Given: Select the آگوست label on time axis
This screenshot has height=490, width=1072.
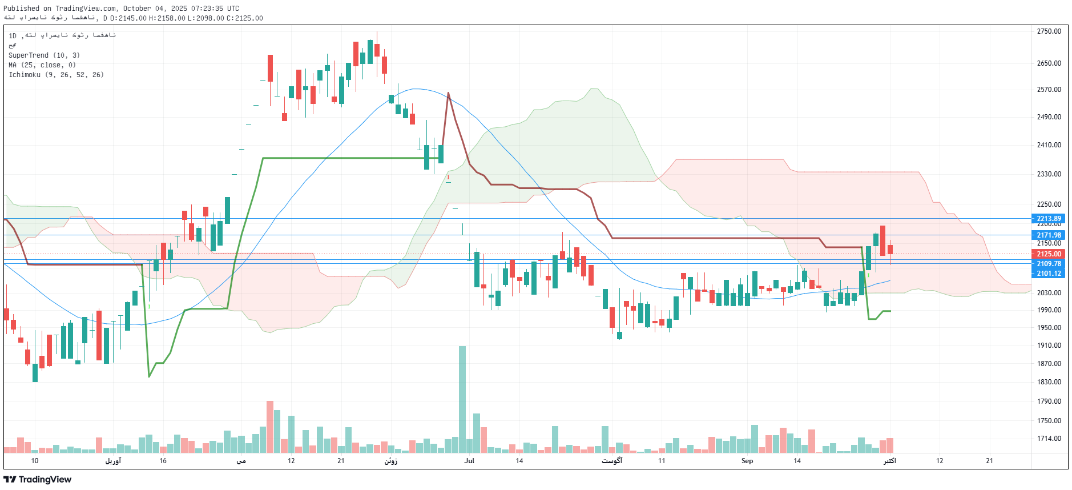Looking at the screenshot, I should tap(612, 461).
